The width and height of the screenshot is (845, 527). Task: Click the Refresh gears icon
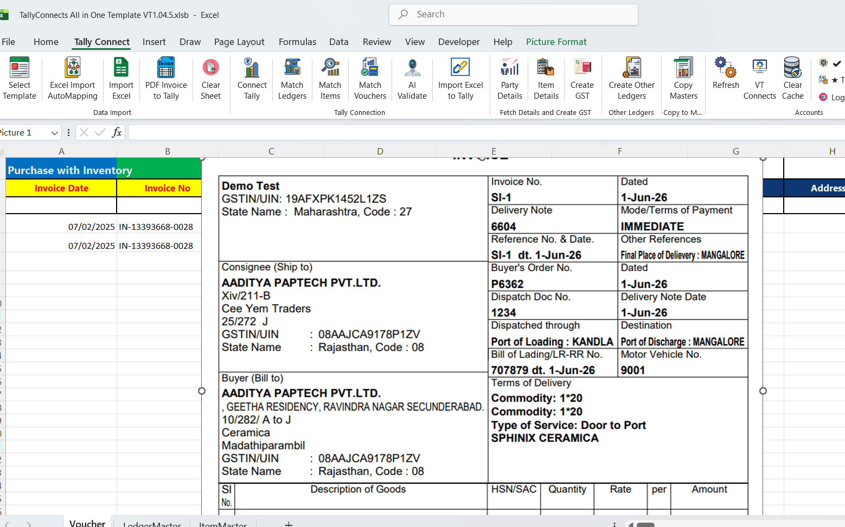(726, 67)
